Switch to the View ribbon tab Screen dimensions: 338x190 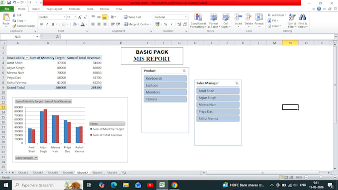click(119, 9)
